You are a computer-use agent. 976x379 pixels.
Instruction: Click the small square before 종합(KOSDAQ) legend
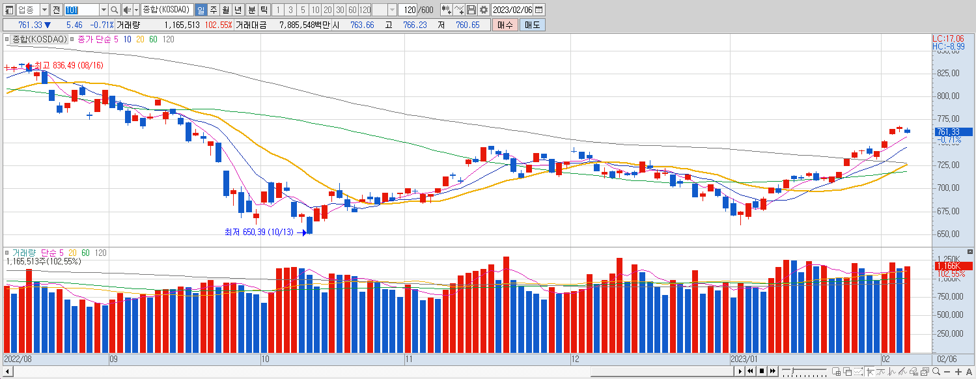(x=8, y=40)
